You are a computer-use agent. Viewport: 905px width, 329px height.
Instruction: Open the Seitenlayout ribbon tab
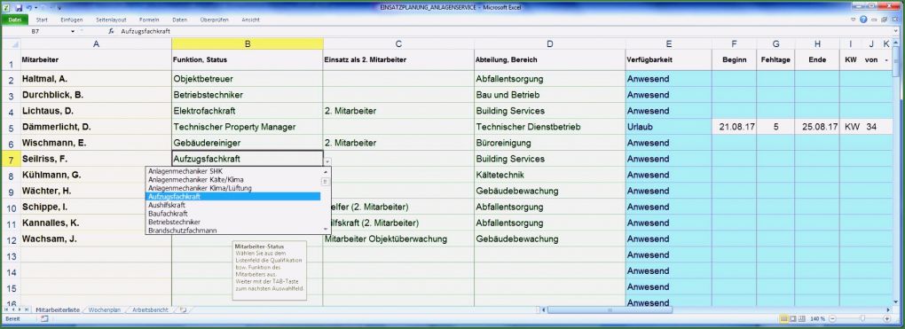[112, 20]
